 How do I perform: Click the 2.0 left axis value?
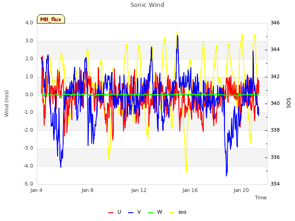[29, 58]
